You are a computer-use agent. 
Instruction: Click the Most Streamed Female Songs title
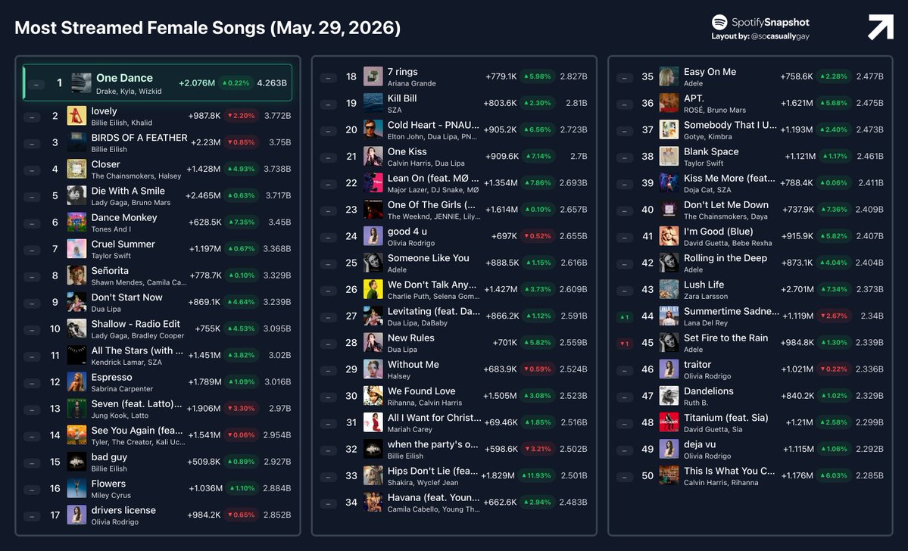207,28
